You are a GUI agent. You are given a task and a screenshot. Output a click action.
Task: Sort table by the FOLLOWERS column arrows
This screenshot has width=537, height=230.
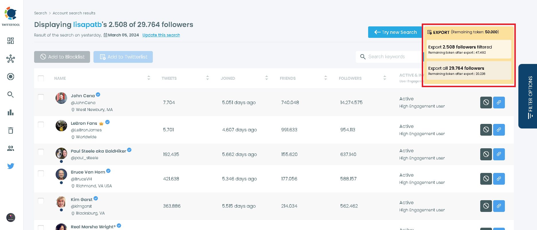pos(385,78)
